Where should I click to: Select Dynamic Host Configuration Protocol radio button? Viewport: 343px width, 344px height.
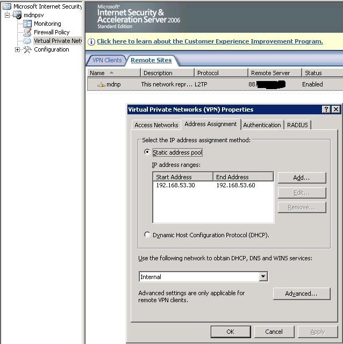pyautogui.click(x=147, y=235)
